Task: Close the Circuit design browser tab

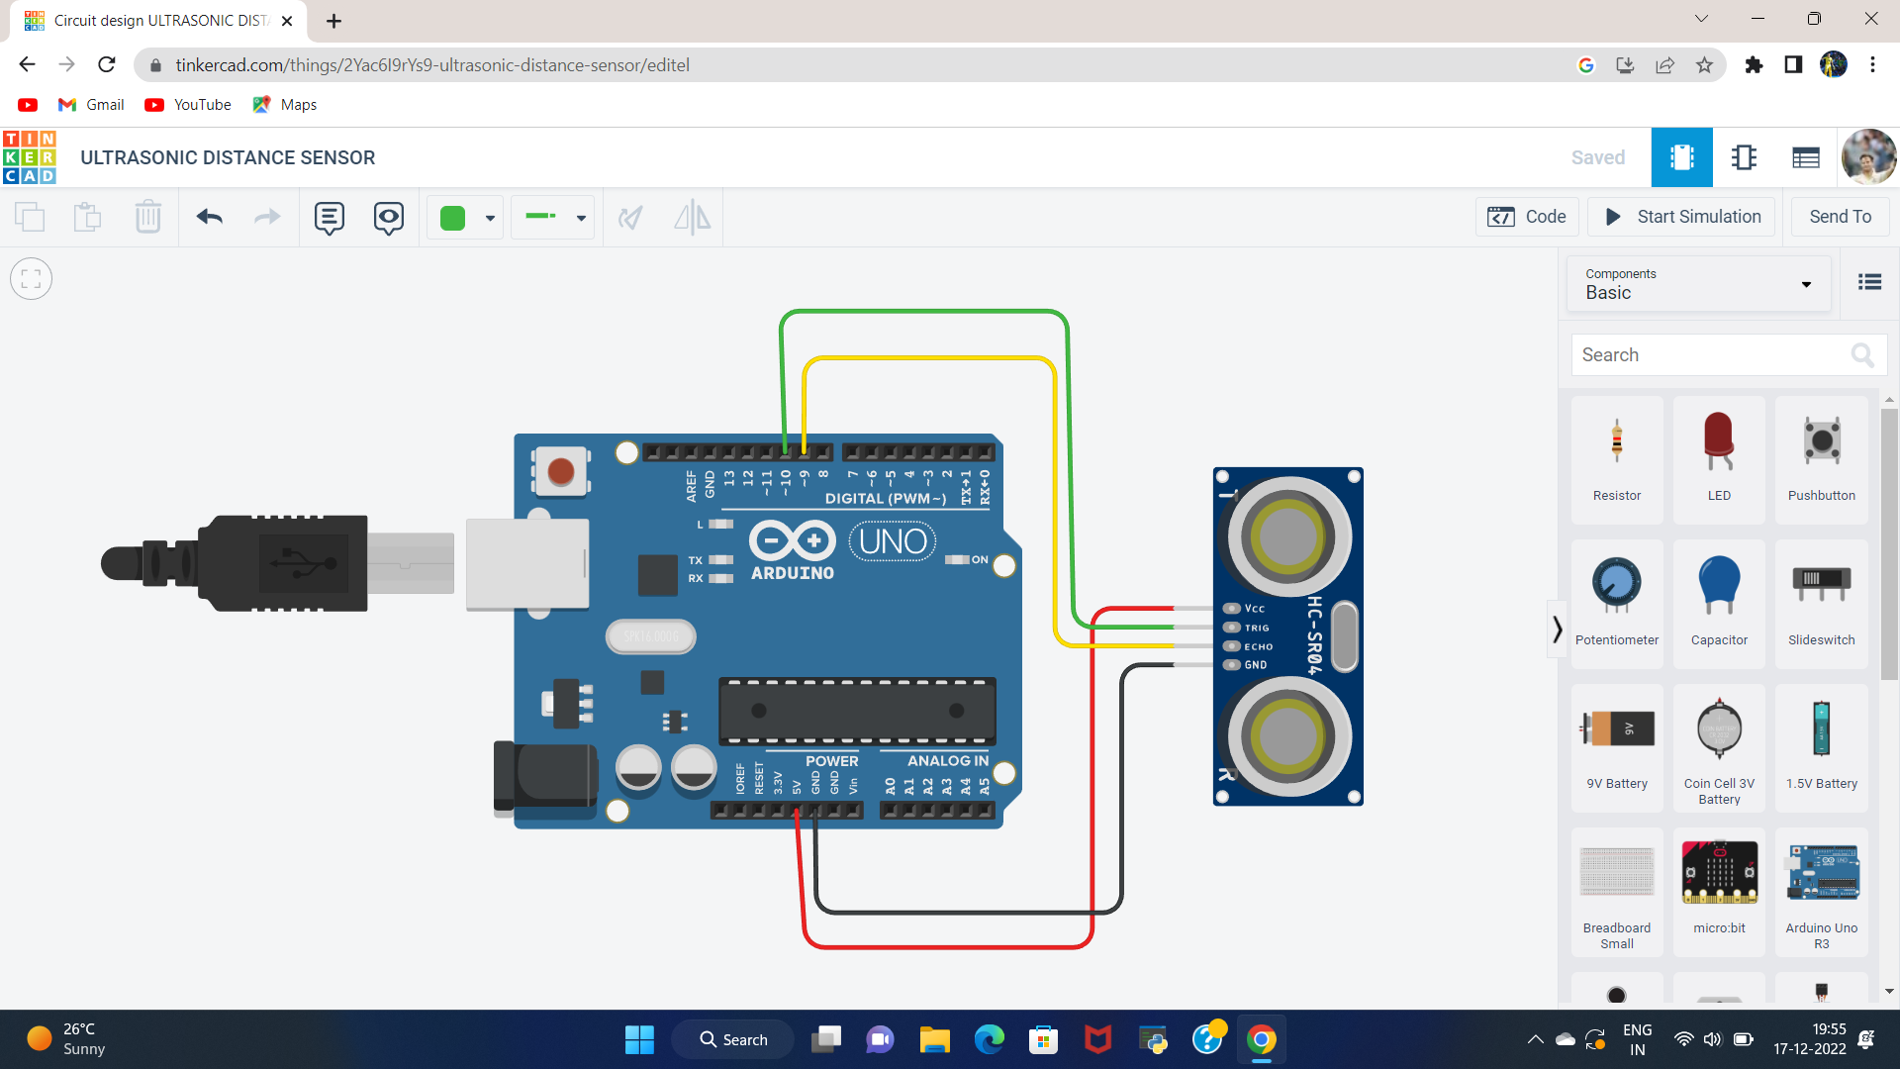Action: (287, 21)
